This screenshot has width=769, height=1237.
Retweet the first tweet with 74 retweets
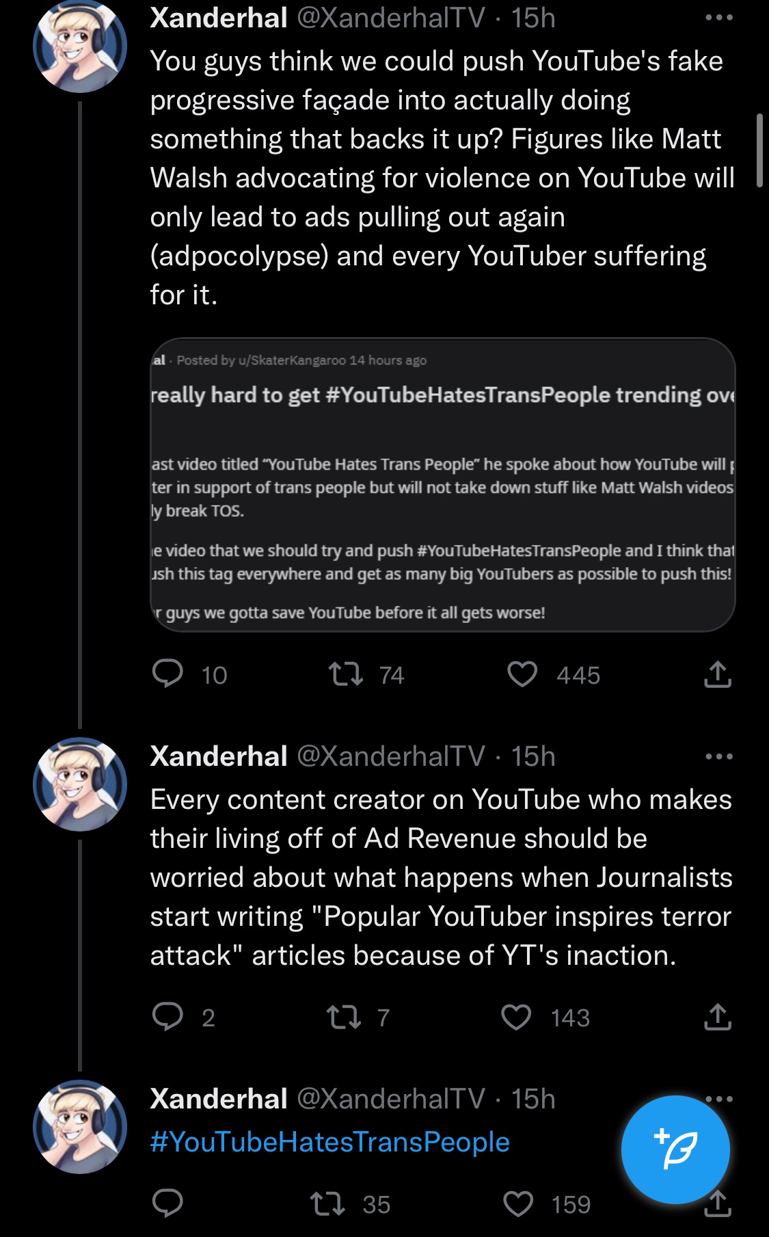(x=346, y=674)
